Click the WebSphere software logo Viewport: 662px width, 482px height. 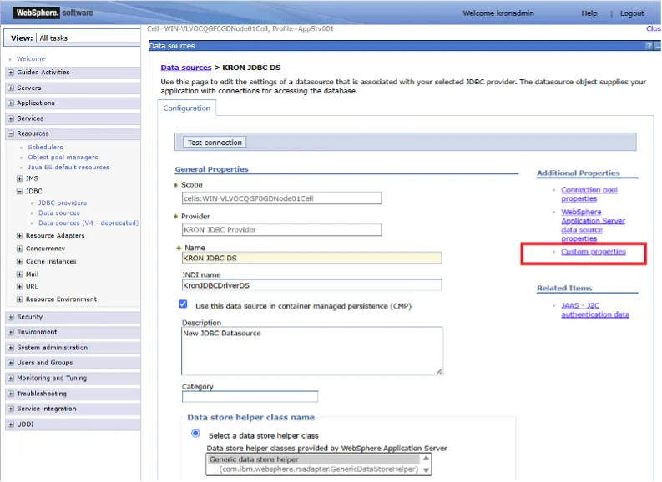(x=53, y=13)
